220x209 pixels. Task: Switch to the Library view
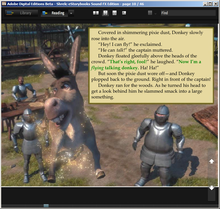click(21, 13)
